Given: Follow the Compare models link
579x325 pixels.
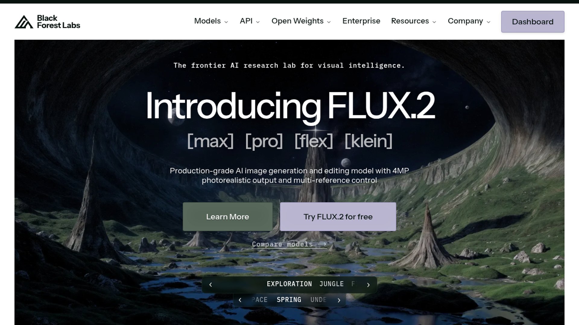Looking at the screenshot, I should coord(289,244).
